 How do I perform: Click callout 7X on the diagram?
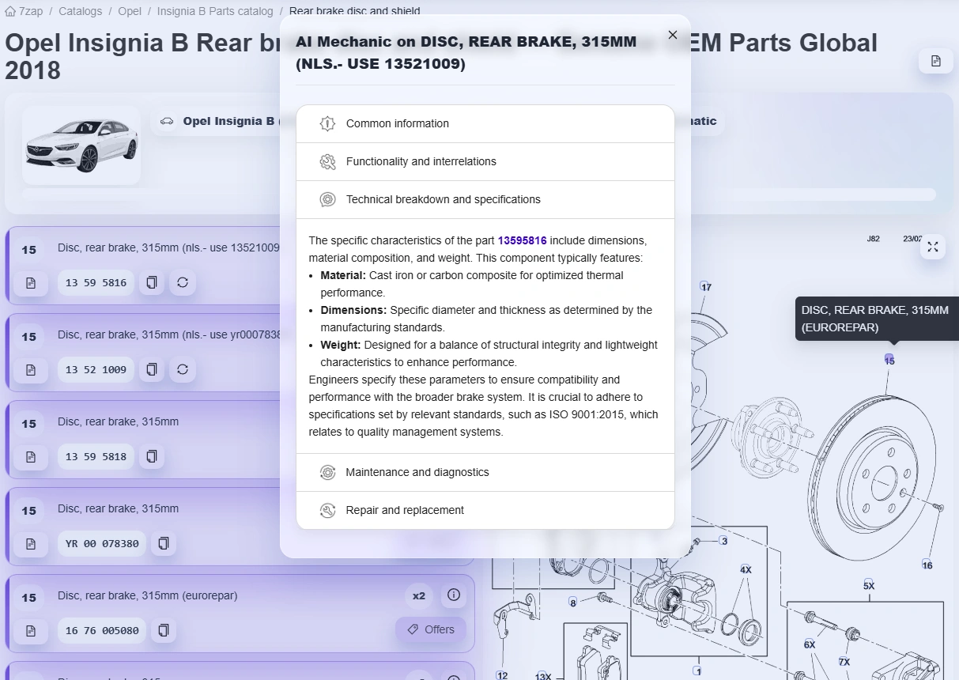point(844,662)
